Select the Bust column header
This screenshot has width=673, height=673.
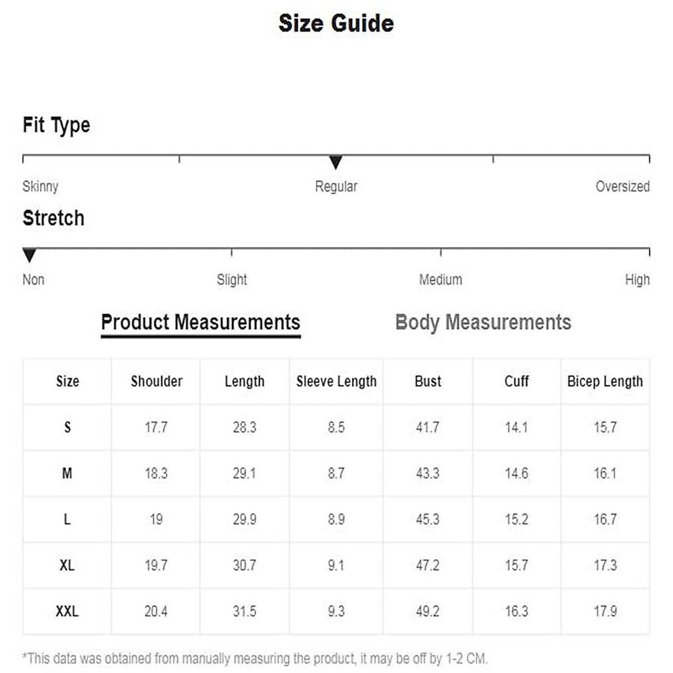coord(428,381)
